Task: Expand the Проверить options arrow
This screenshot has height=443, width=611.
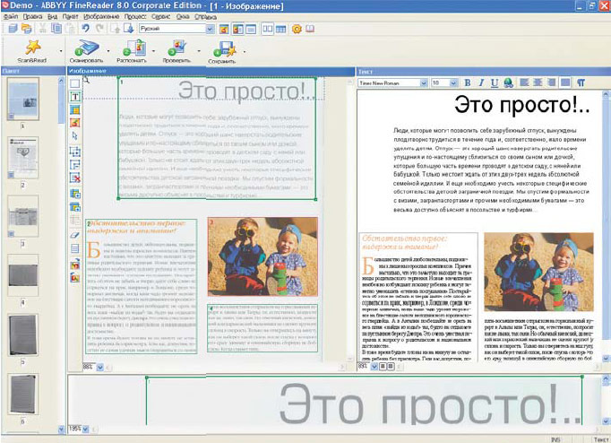Action: coord(199,51)
